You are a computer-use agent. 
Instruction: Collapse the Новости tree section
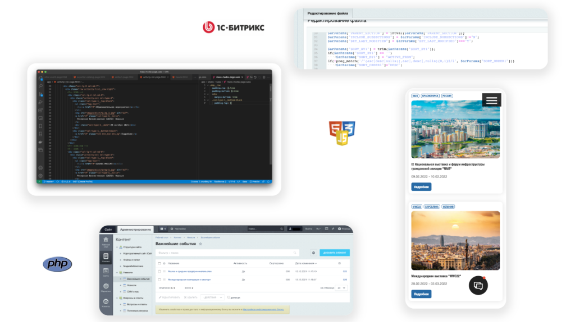117,271
